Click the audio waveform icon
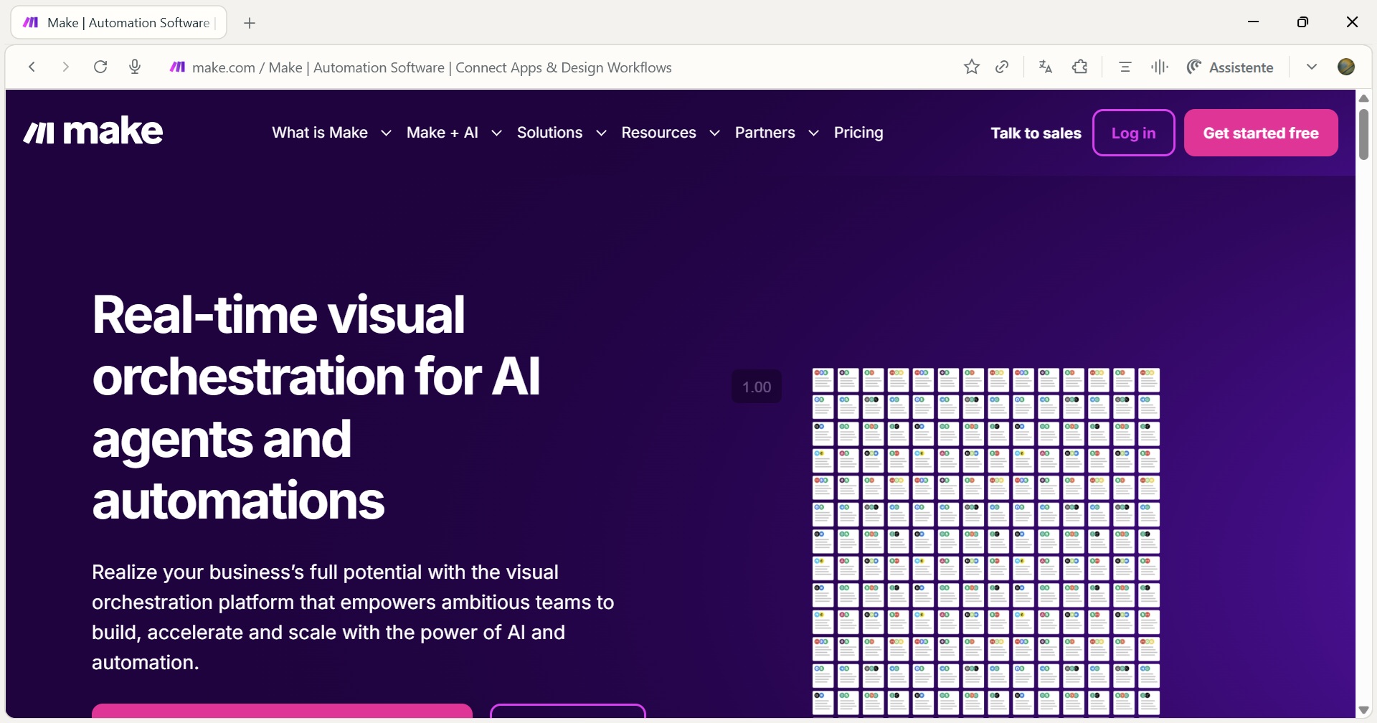Image resolution: width=1377 pixels, height=723 pixels. click(1160, 67)
